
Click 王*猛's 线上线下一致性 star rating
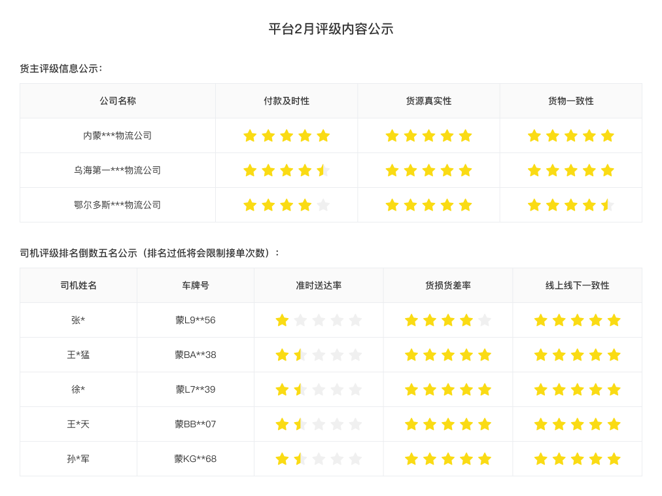pyautogui.click(x=577, y=355)
